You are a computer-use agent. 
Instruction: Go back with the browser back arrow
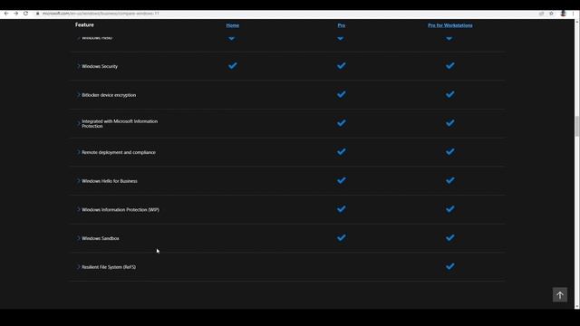[6, 14]
